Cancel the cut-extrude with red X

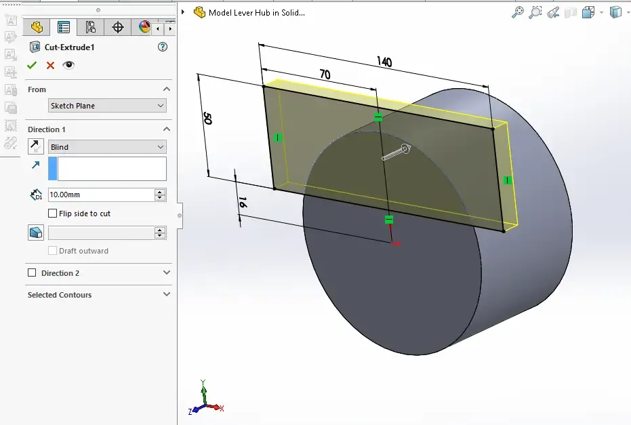tap(50, 65)
